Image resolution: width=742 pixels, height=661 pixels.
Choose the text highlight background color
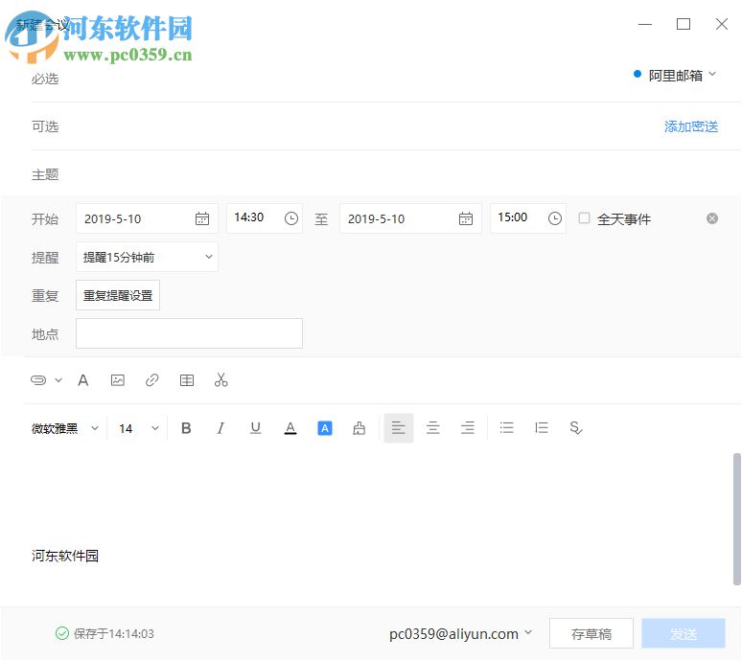[325, 428]
